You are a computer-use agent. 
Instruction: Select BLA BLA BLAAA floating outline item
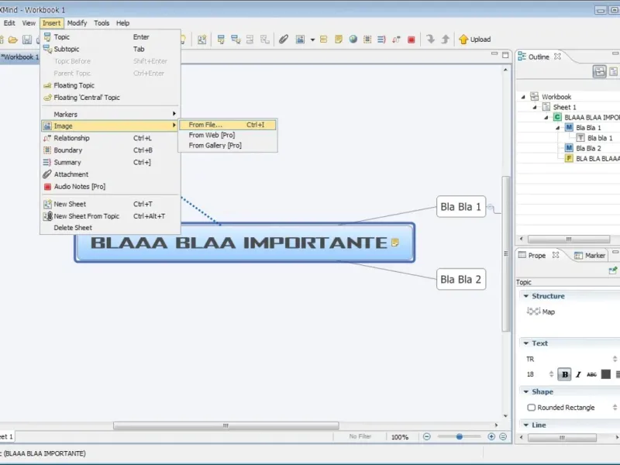598,159
